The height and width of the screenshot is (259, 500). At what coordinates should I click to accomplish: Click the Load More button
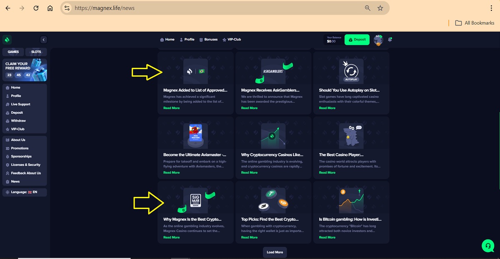point(275,252)
